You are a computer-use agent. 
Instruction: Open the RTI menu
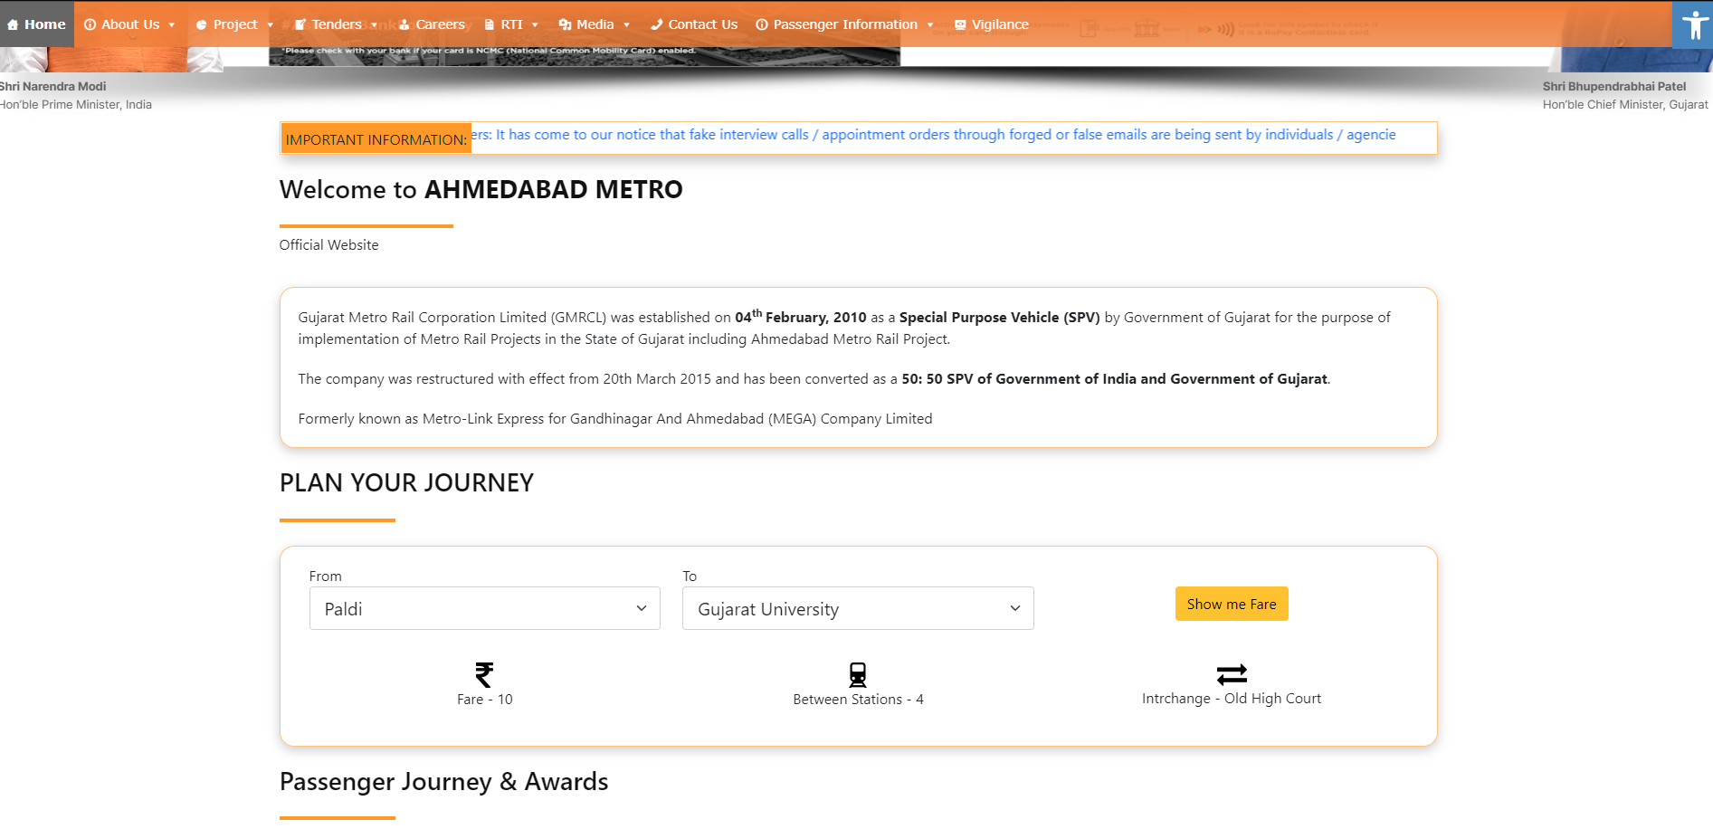pos(511,24)
